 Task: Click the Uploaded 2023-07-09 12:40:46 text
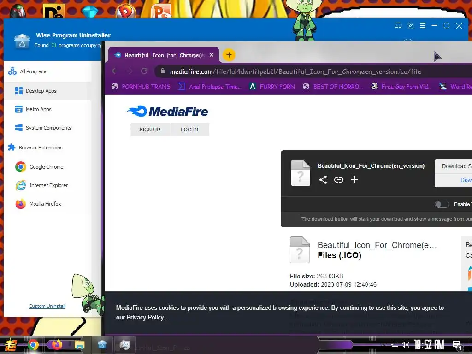[333, 285]
